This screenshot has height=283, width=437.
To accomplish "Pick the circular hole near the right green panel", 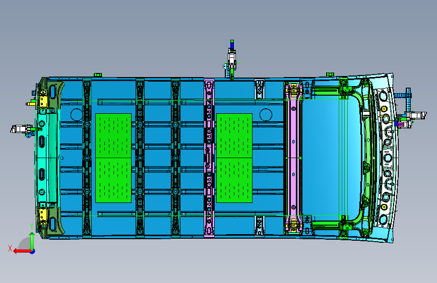I will pyautogui.click(x=266, y=114).
